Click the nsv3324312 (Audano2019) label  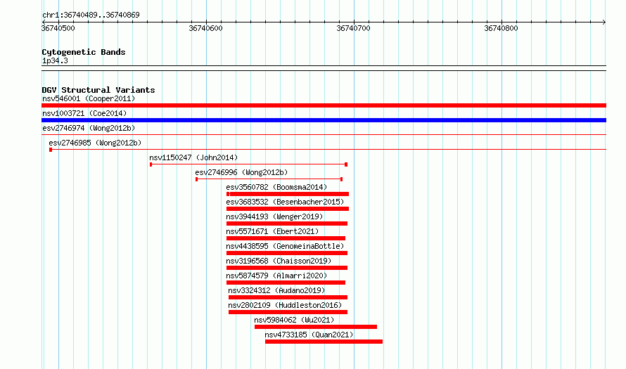click(x=276, y=290)
